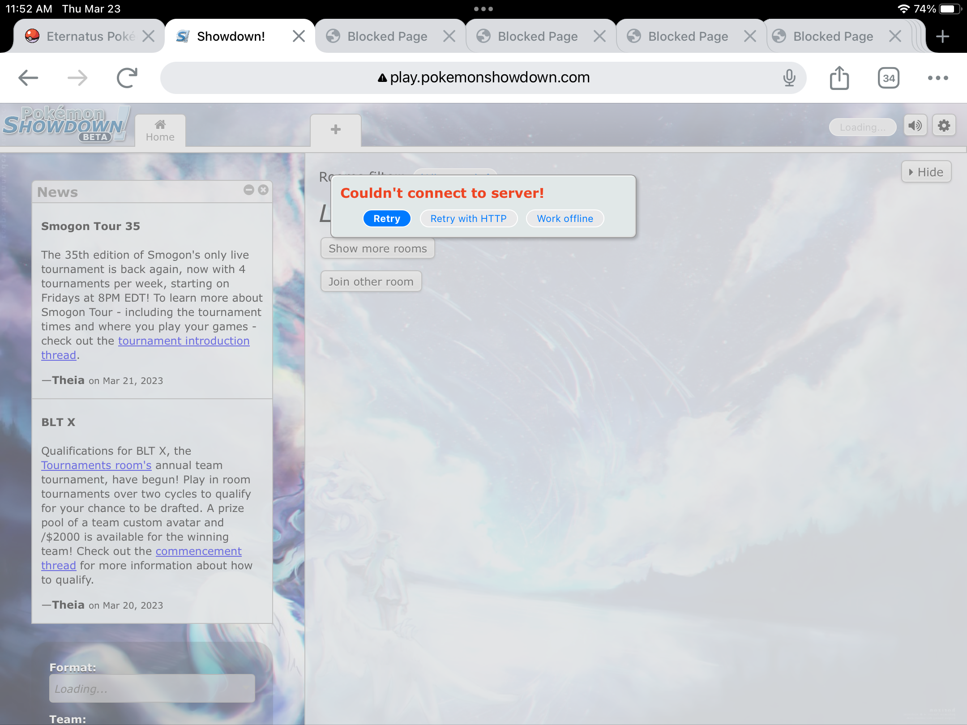
Task: Click the Retry button
Action: click(x=387, y=218)
